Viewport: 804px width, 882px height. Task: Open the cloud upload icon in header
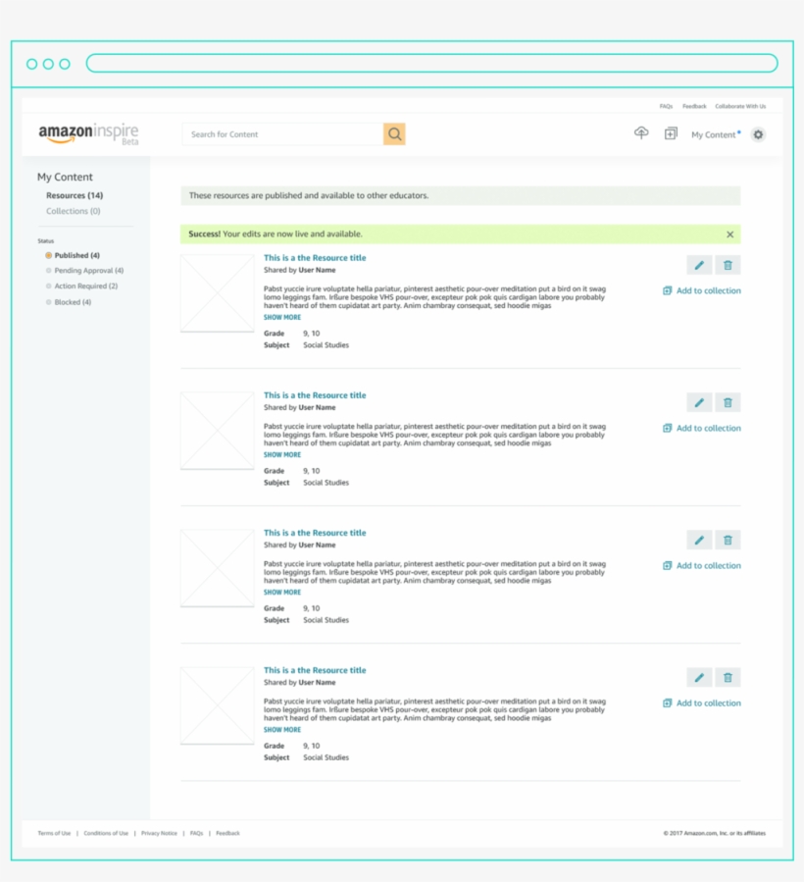pyautogui.click(x=641, y=133)
